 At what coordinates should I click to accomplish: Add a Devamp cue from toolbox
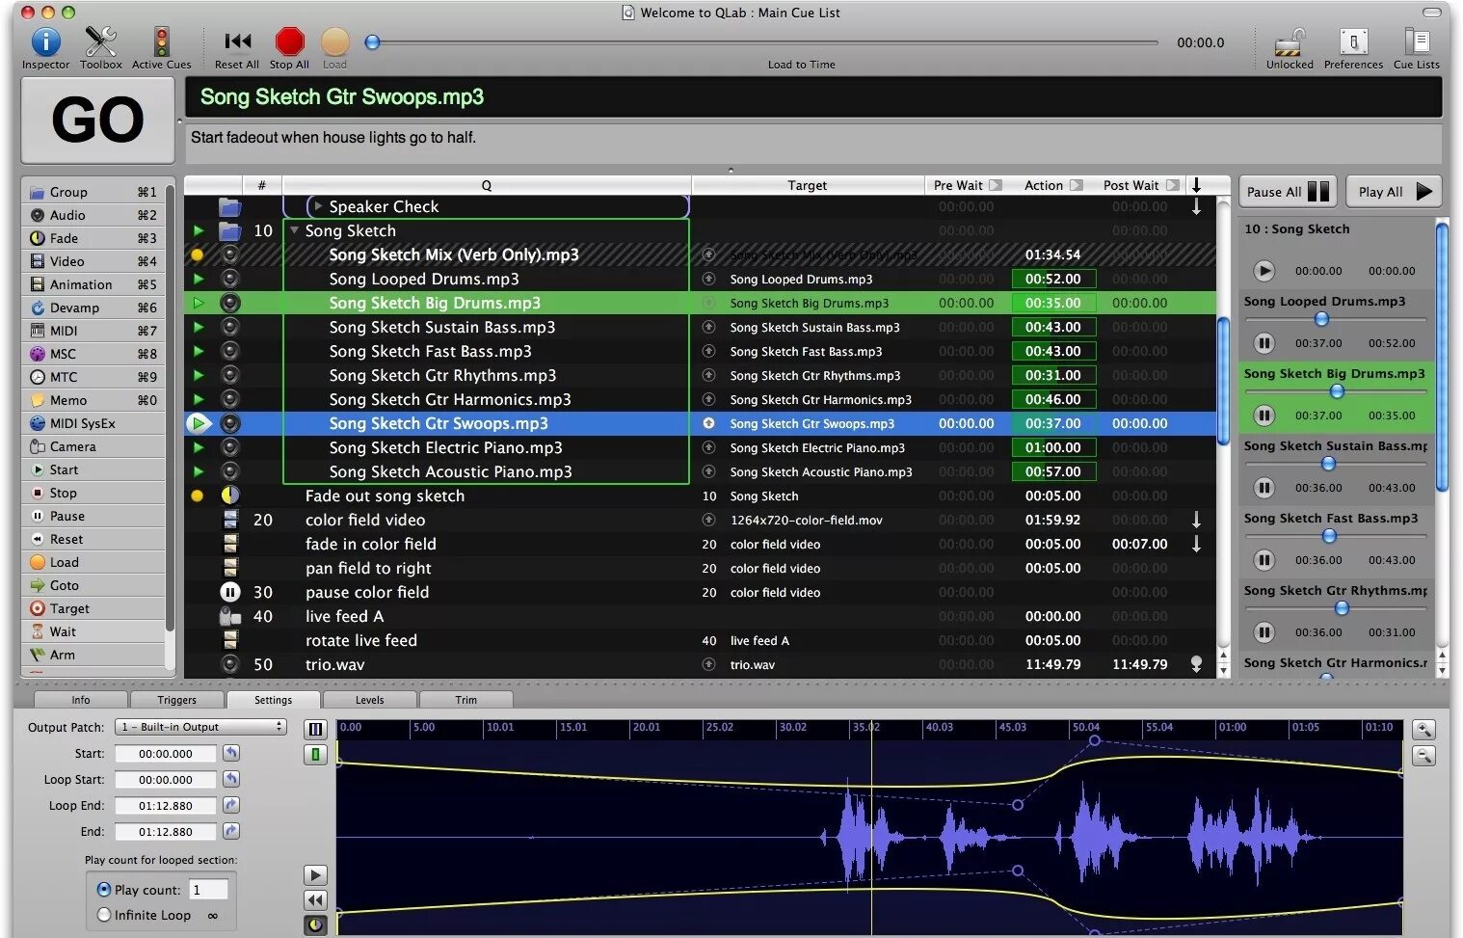pos(93,308)
